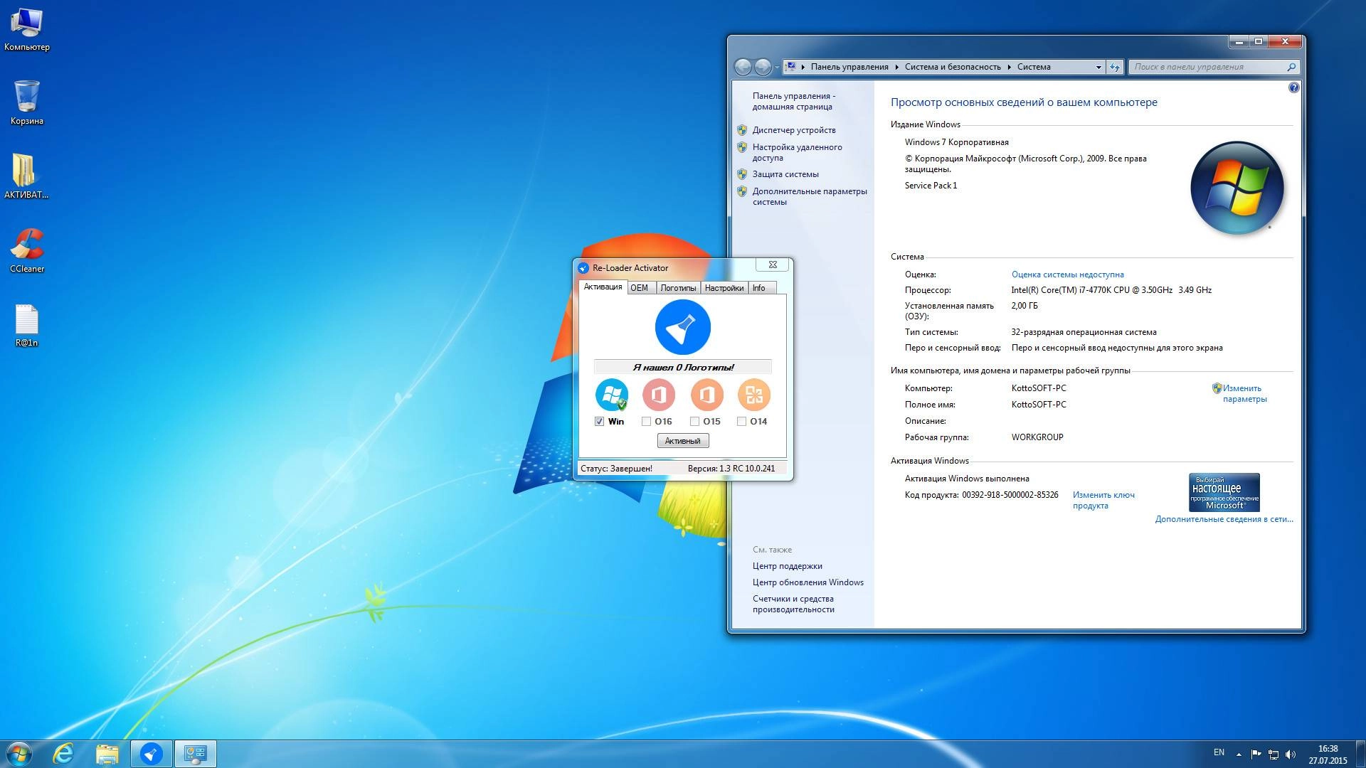Click the EN language indicator in the taskbar
Screen dimensions: 1366x768
click(x=1219, y=752)
